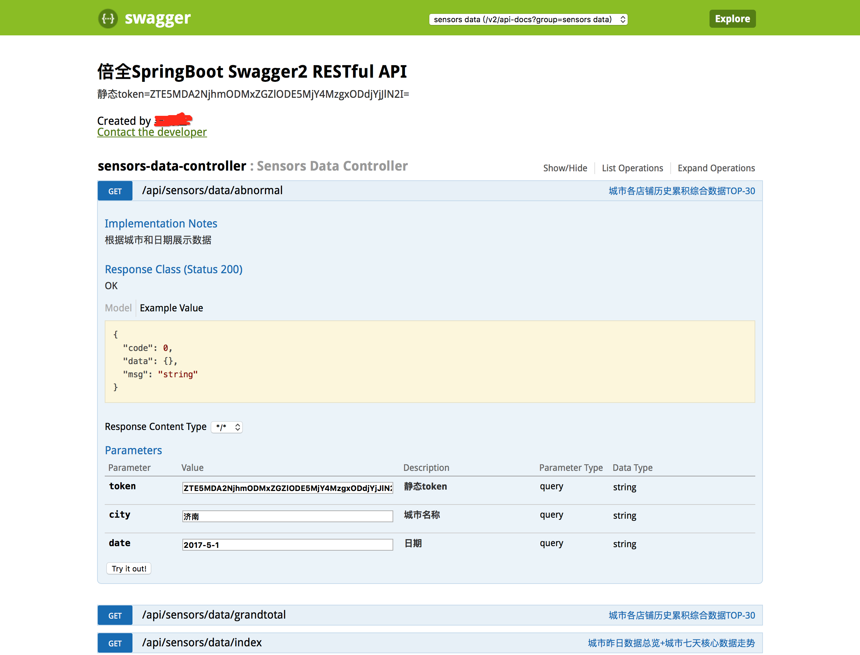Click the OK response text
The image size is (860, 655).
(111, 286)
